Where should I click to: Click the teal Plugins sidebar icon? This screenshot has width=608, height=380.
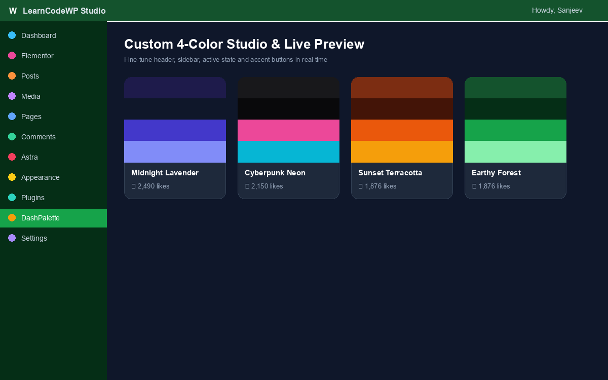click(12, 198)
